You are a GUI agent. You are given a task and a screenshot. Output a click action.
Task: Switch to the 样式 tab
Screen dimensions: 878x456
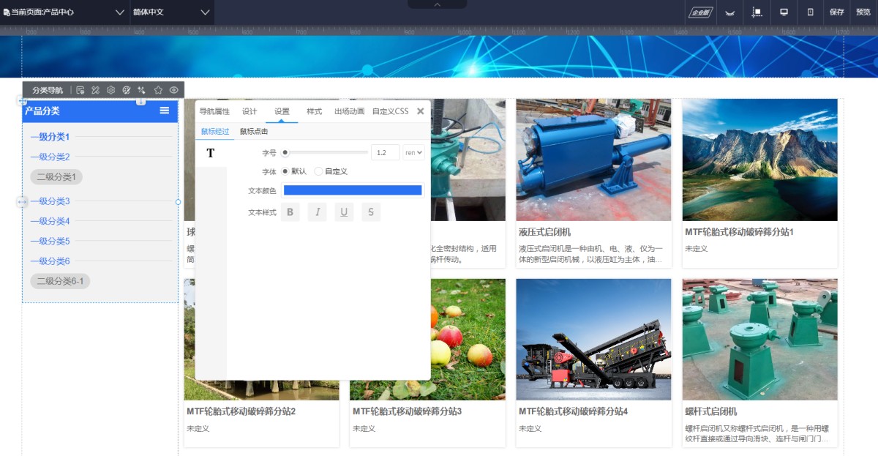(314, 111)
